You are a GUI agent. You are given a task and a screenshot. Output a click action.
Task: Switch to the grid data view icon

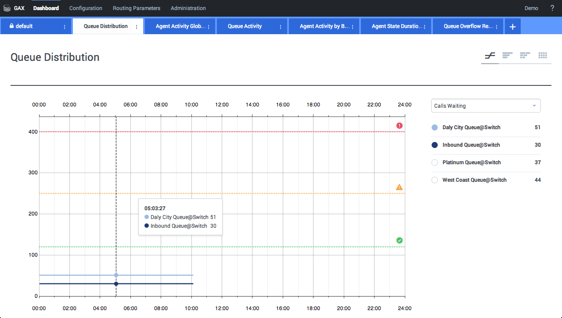coord(543,55)
